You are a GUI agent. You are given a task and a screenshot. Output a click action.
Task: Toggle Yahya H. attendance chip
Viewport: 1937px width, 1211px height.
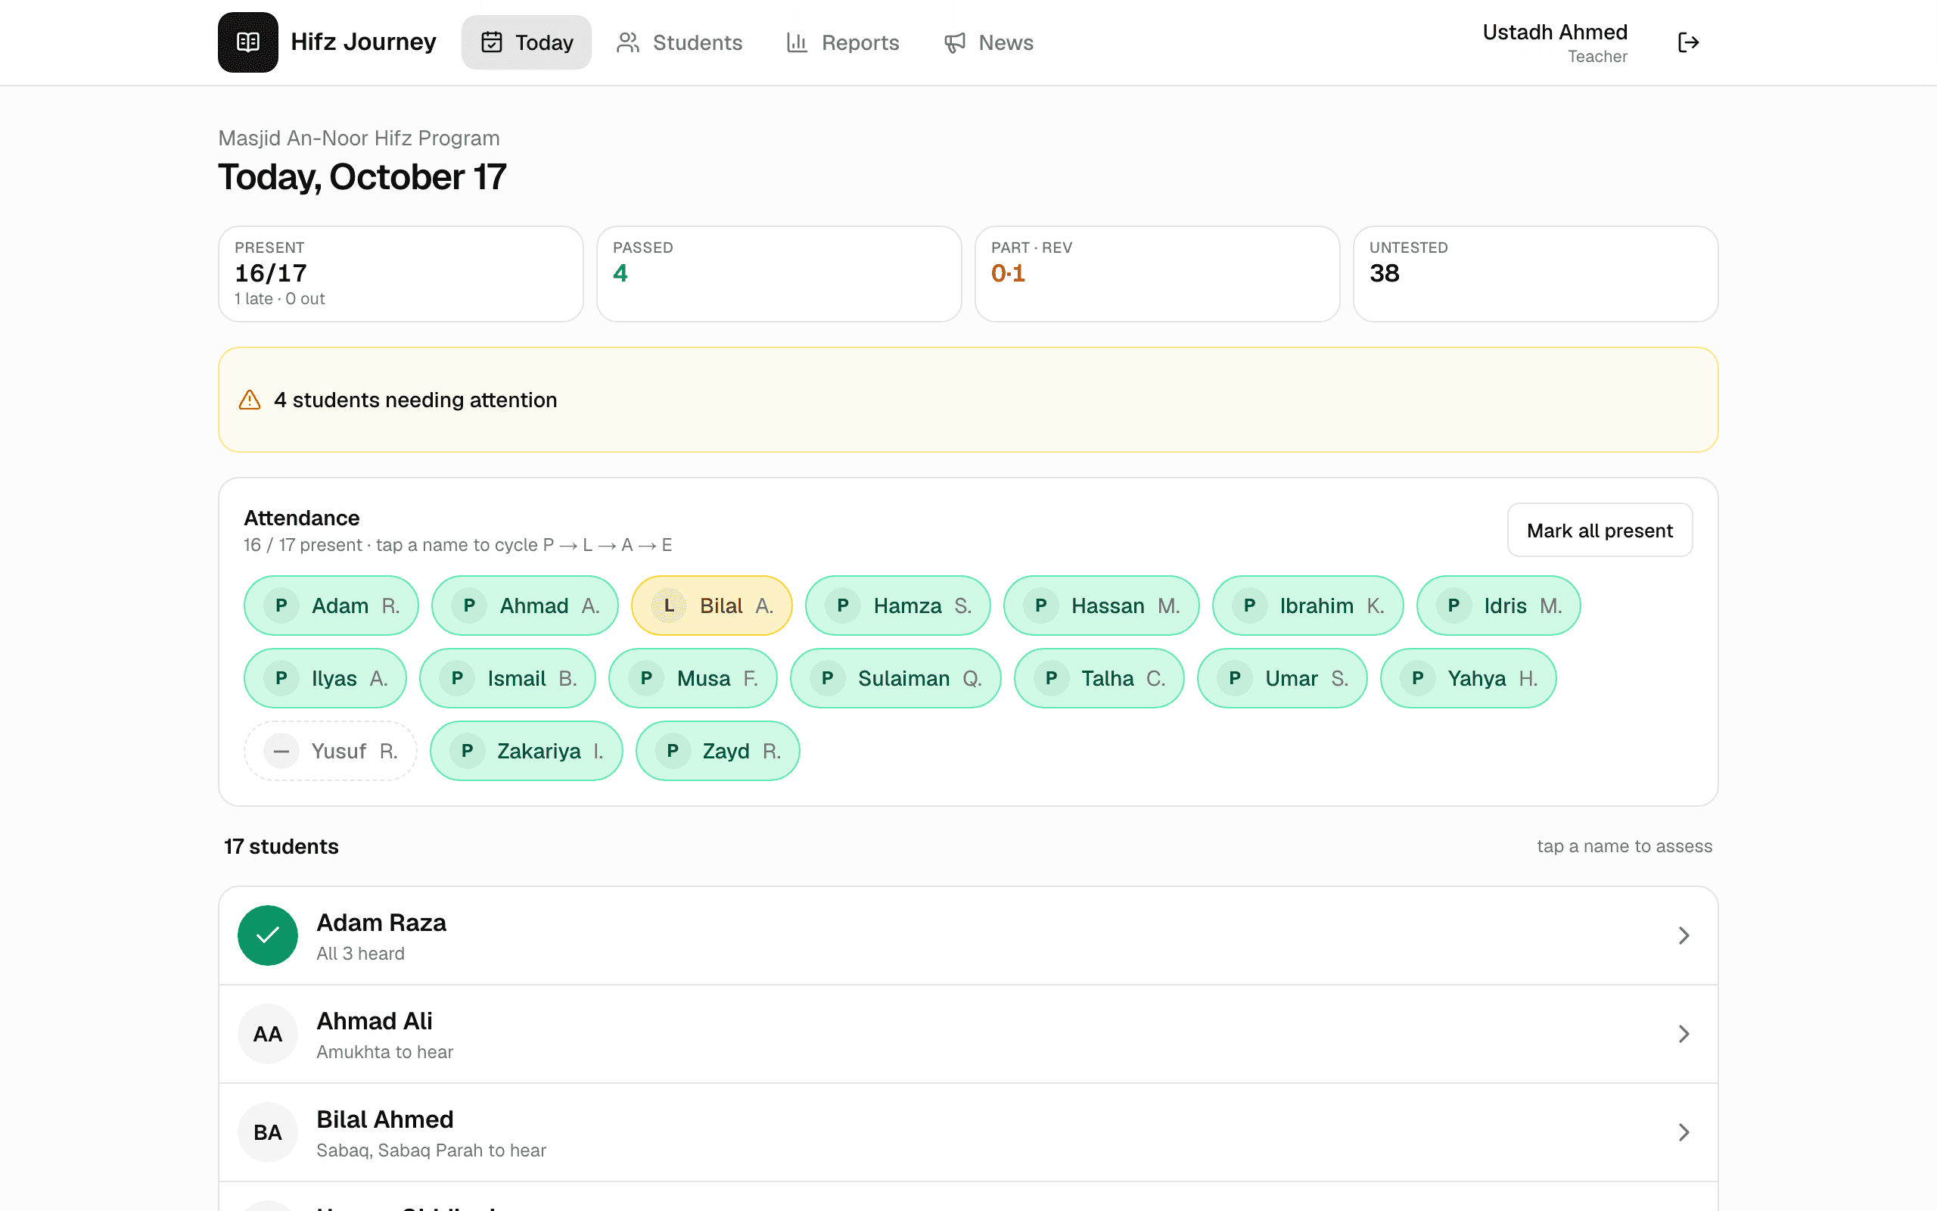pos(1468,678)
